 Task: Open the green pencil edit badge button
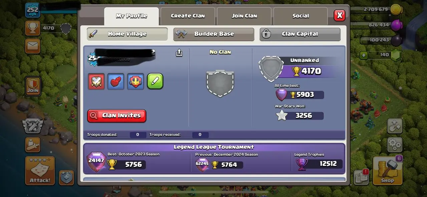(x=155, y=81)
